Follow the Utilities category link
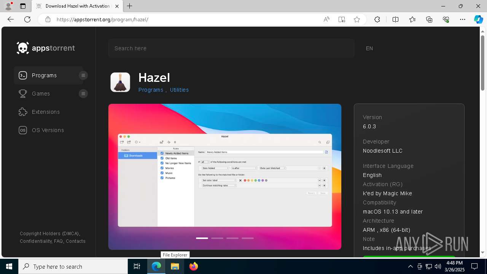The image size is (487, 274). 179,90
